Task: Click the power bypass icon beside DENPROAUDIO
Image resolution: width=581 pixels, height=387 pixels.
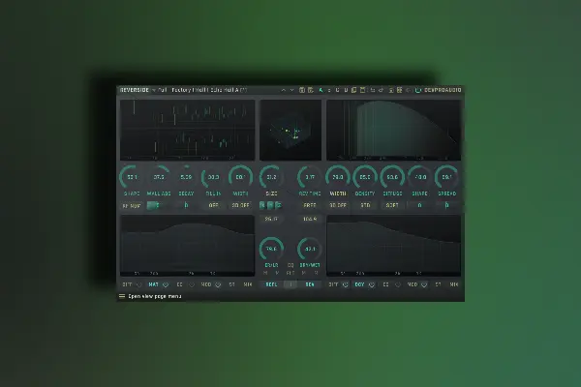Action: coord(418,90)
